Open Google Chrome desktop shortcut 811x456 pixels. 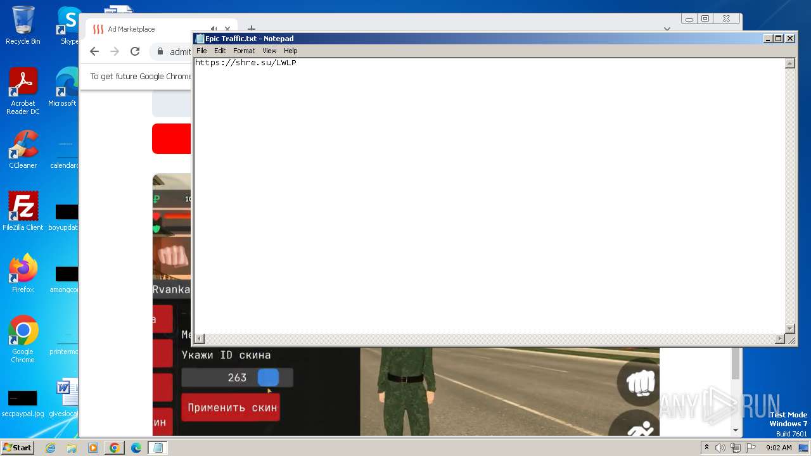[23, 339]
